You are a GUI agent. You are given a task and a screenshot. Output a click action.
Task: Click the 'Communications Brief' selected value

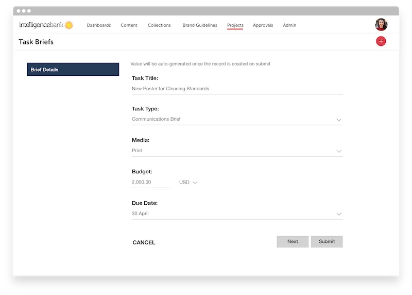pos(156,119)
